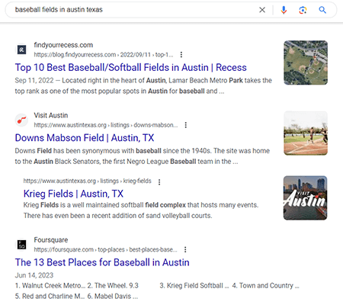
Task: Open 'Top 10 Best Baseball/Softball Fields in Austin' link
Action: tap(130, 68)
